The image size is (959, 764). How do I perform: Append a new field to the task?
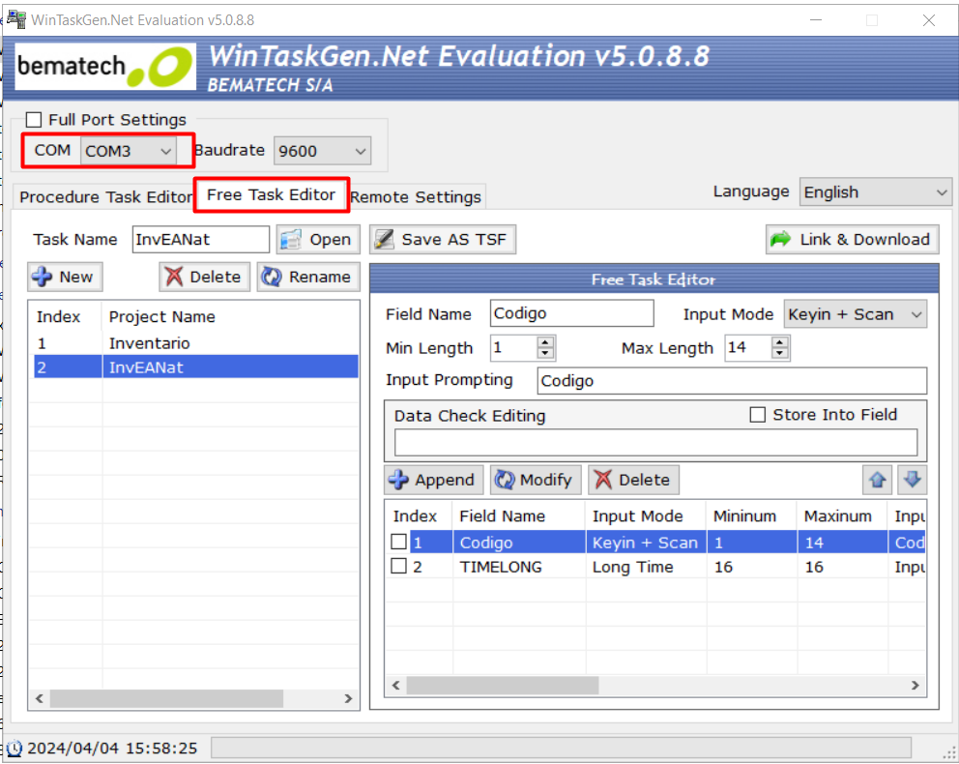coord(434,480)
